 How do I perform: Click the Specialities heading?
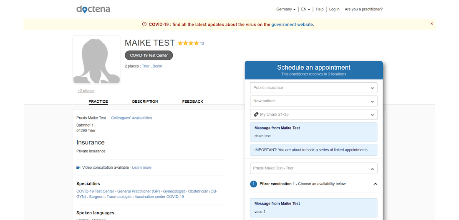(88, 184)
